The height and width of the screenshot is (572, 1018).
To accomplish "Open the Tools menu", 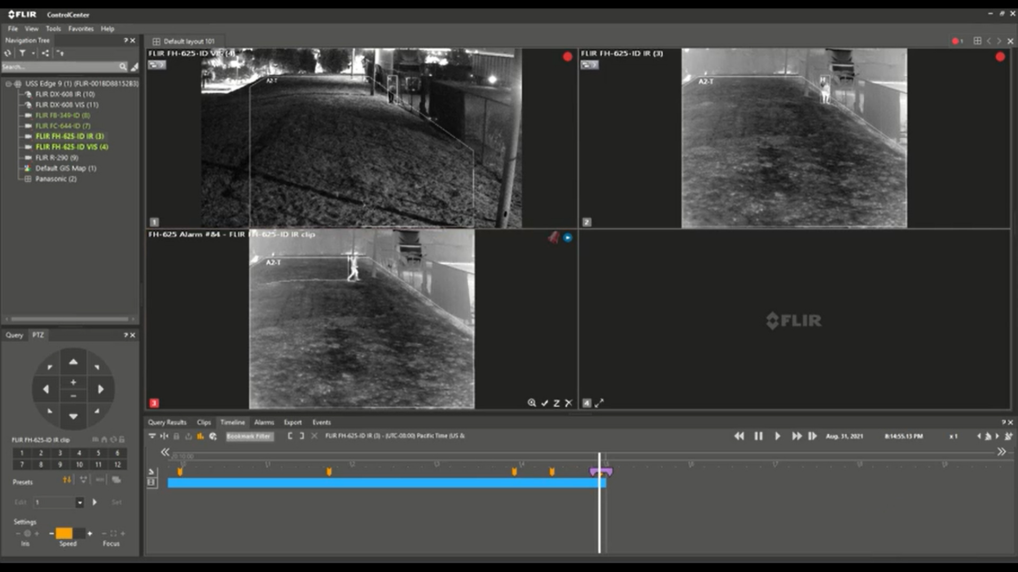I will coord(53,29).
